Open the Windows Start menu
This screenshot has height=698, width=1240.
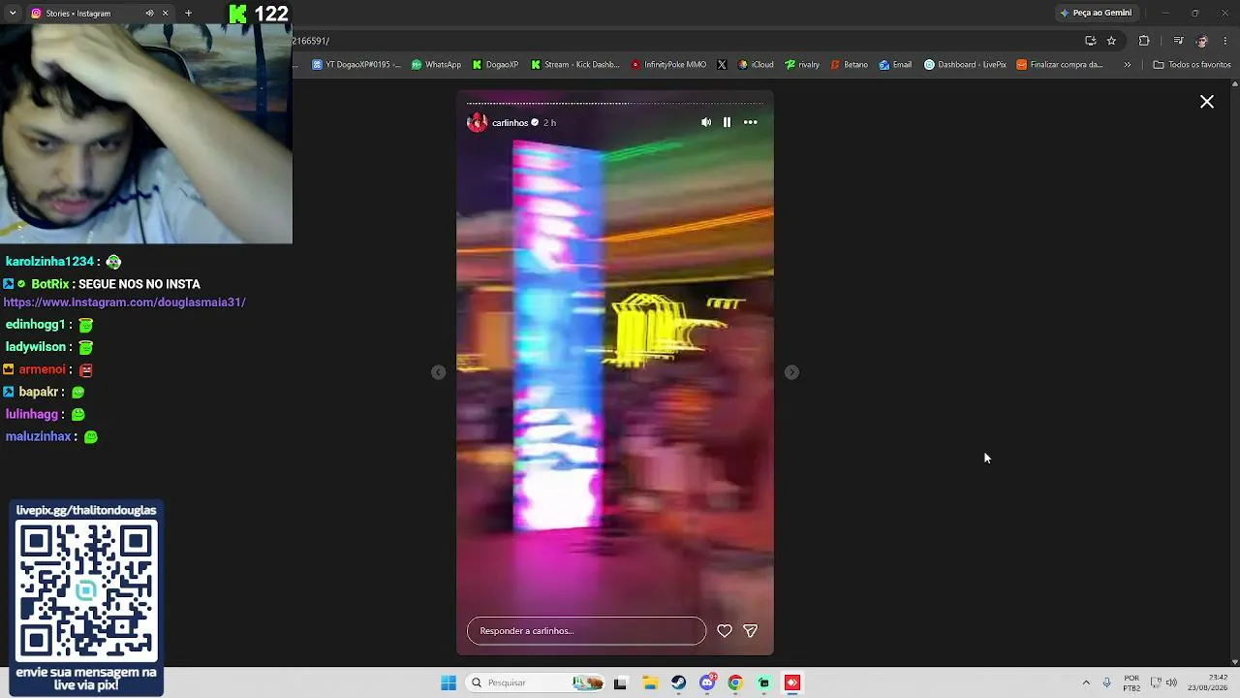pos(449,682)
